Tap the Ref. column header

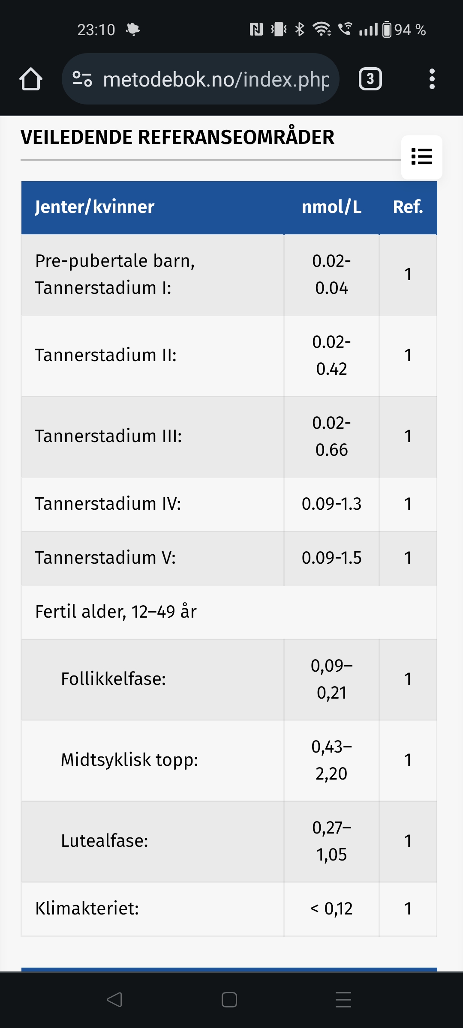tap(408, 207)
